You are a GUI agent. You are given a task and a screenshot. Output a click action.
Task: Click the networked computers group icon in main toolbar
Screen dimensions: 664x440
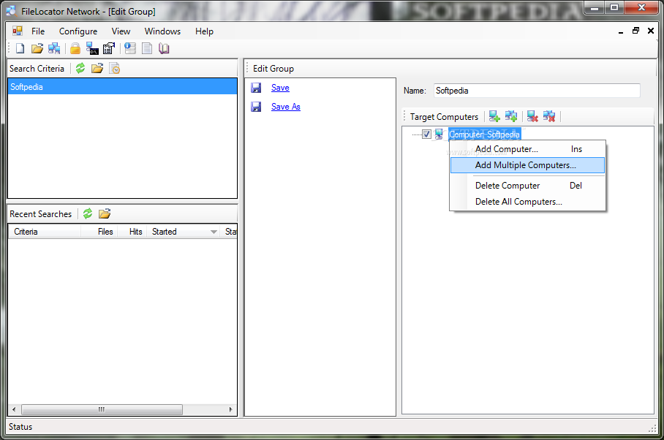coord(54,48)
